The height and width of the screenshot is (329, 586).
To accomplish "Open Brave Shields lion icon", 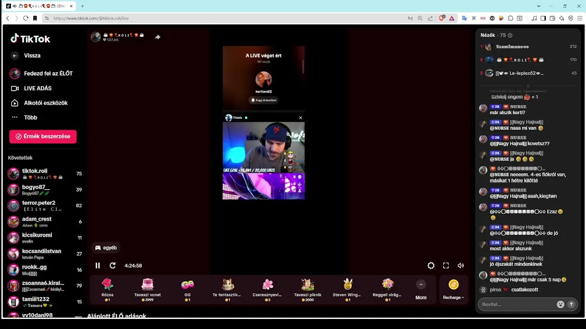I will click(442, 18).
